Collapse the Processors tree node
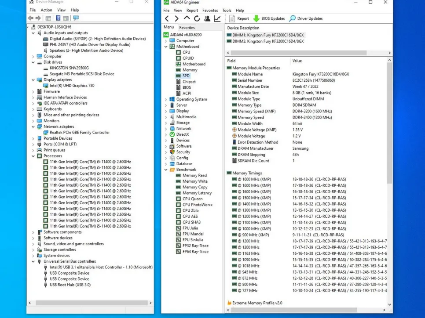The height and width of the screenshot is (318, 425). click(x=33, y=156)
